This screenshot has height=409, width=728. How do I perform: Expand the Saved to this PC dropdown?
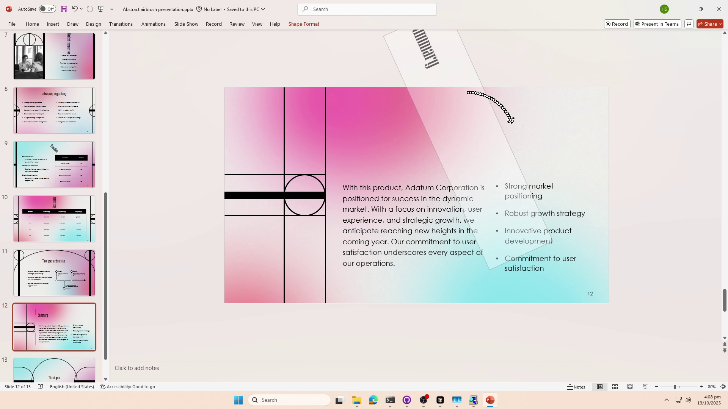(x=263, y=9)
